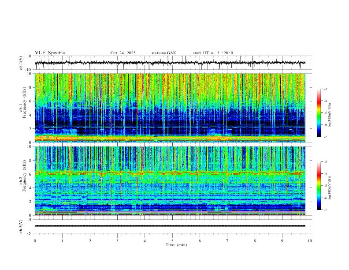Click the "8" kHz tick of ch.1 spectrogram

(31, 87)
